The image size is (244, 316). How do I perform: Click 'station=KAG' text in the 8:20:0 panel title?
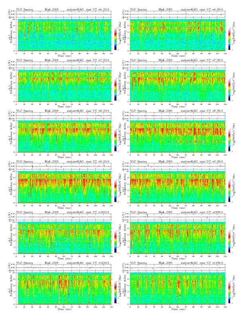75,111
